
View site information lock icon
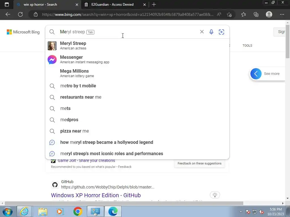tap(36, 14)
